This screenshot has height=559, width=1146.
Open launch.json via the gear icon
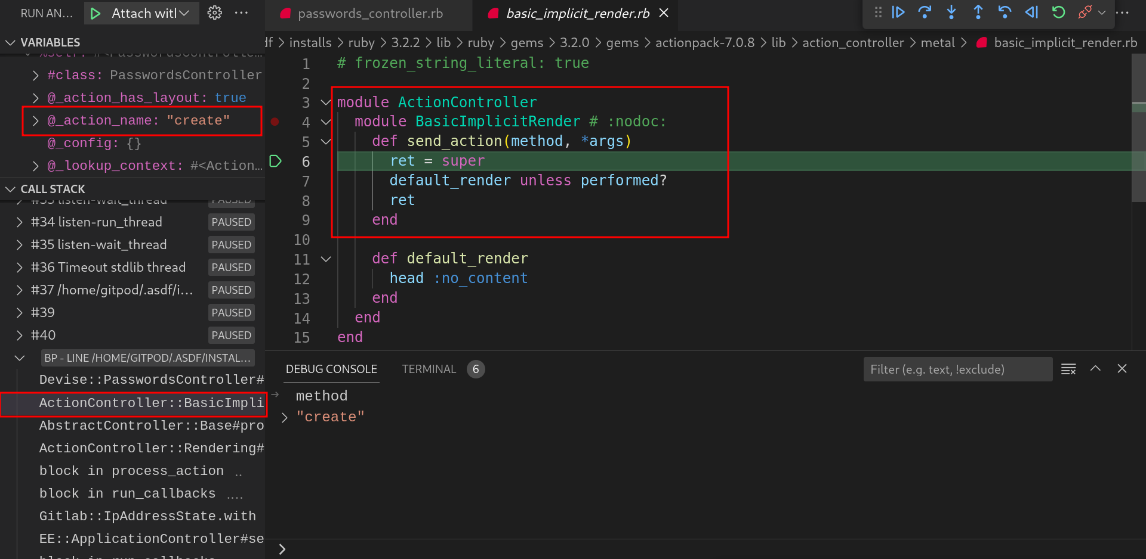click(215, 13)
